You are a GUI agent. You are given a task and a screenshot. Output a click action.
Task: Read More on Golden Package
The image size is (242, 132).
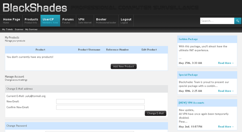[x=226, y=63]
